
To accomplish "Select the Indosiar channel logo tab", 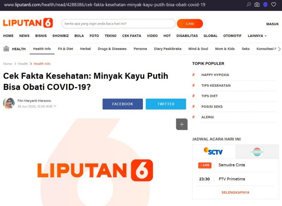I will (x=257, y=152).
